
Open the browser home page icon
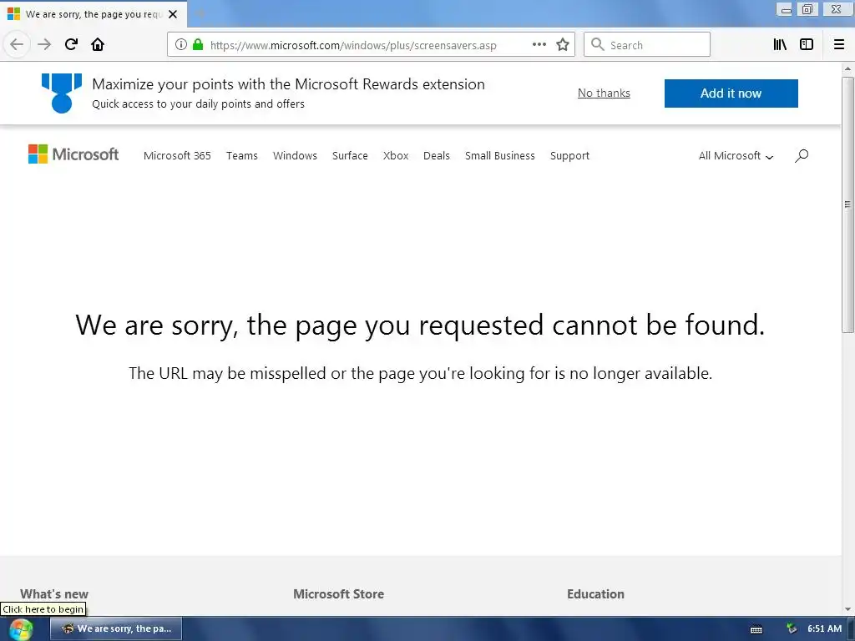click(98, 44)
